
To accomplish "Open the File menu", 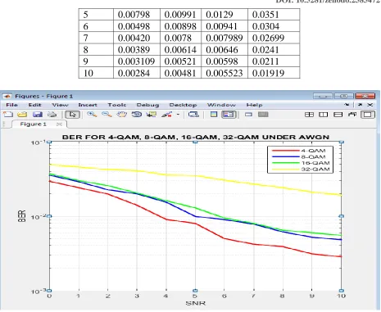I will 11,105.
